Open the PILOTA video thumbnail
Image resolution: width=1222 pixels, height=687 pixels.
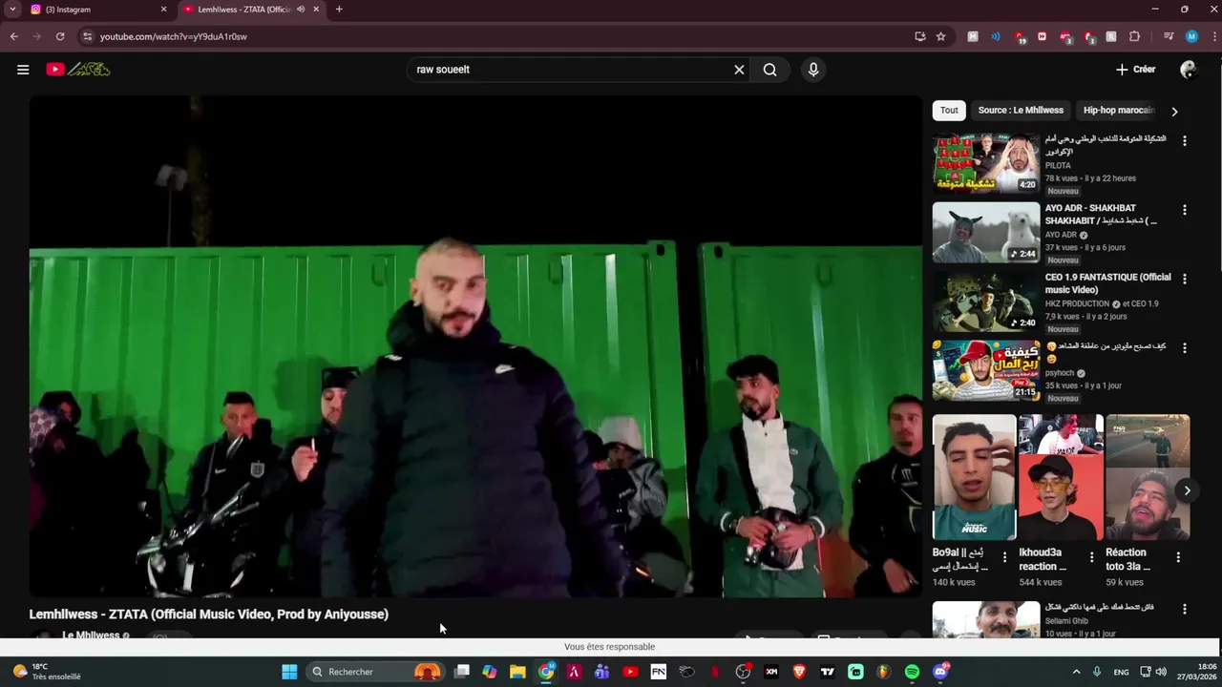pos(986,163)
